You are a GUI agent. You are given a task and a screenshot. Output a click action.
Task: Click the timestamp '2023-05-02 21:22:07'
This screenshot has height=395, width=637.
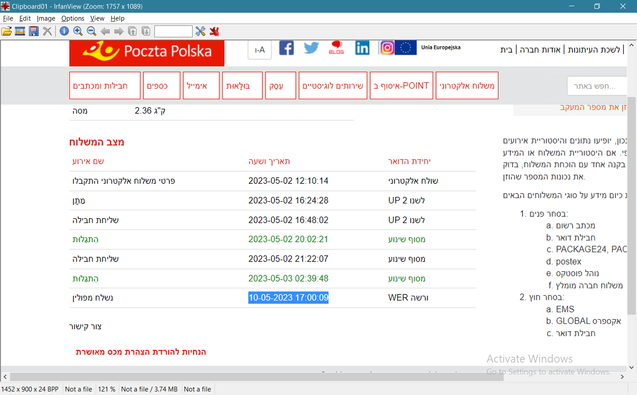click(288, 259)
